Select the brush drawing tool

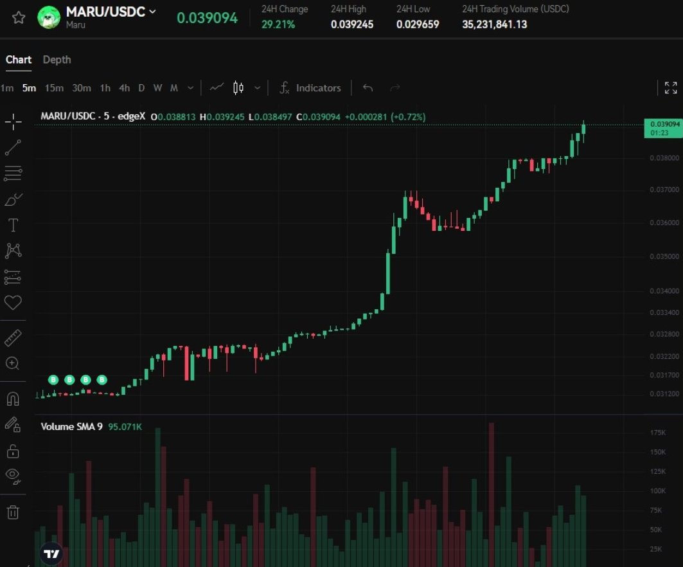point(13,199)
